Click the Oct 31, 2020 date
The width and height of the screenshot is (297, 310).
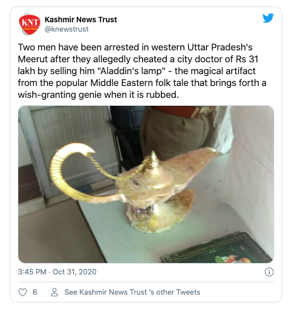[74, 272]
